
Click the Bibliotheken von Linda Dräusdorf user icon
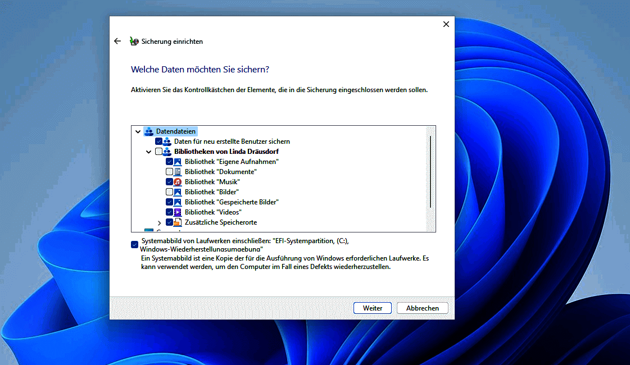[167, 152]
